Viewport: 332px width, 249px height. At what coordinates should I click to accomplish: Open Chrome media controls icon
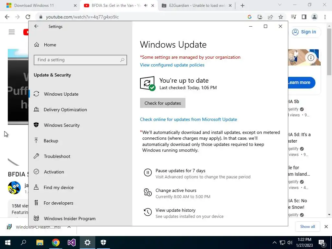pyautogui.click(x=293, y=17)
